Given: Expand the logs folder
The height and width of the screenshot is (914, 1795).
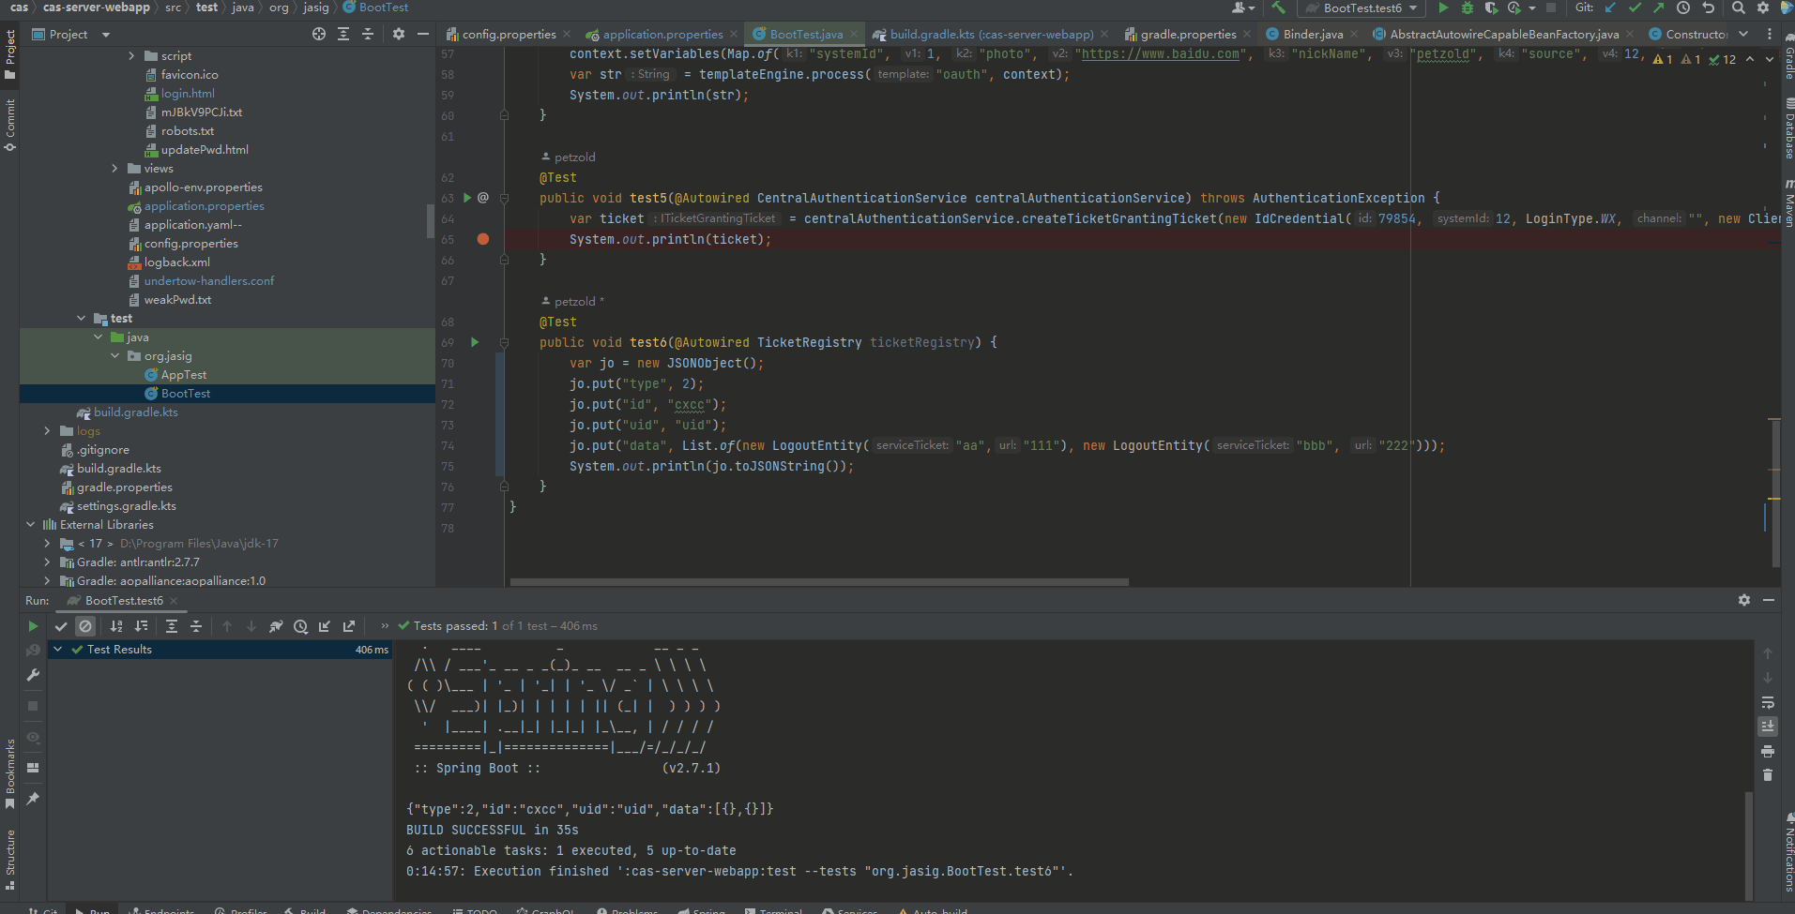Looking at the screenshot, I should pos(47,431).
